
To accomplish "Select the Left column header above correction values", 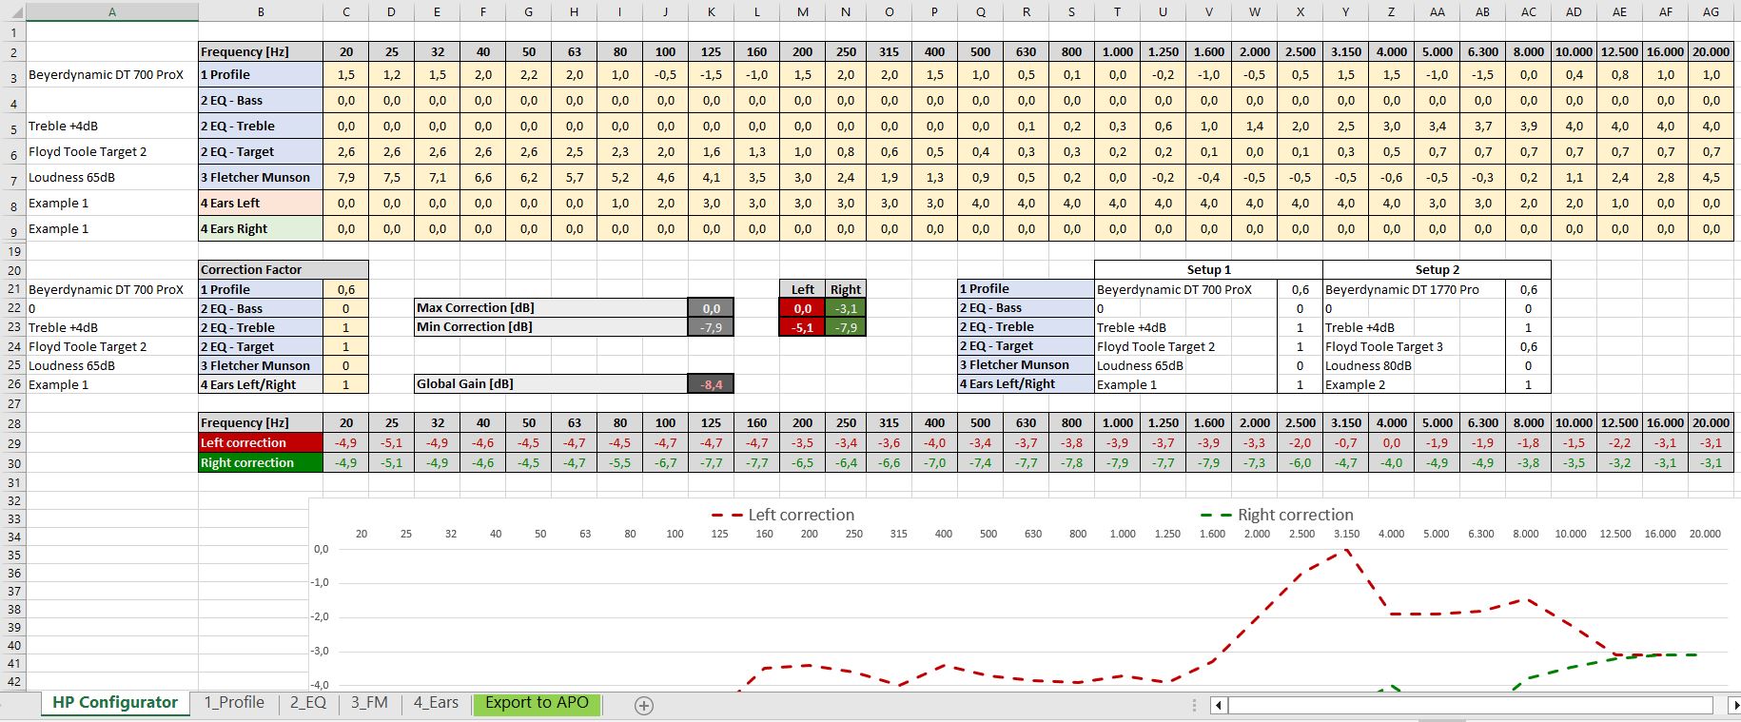I will pyautogui.click(x=802, y=290).
